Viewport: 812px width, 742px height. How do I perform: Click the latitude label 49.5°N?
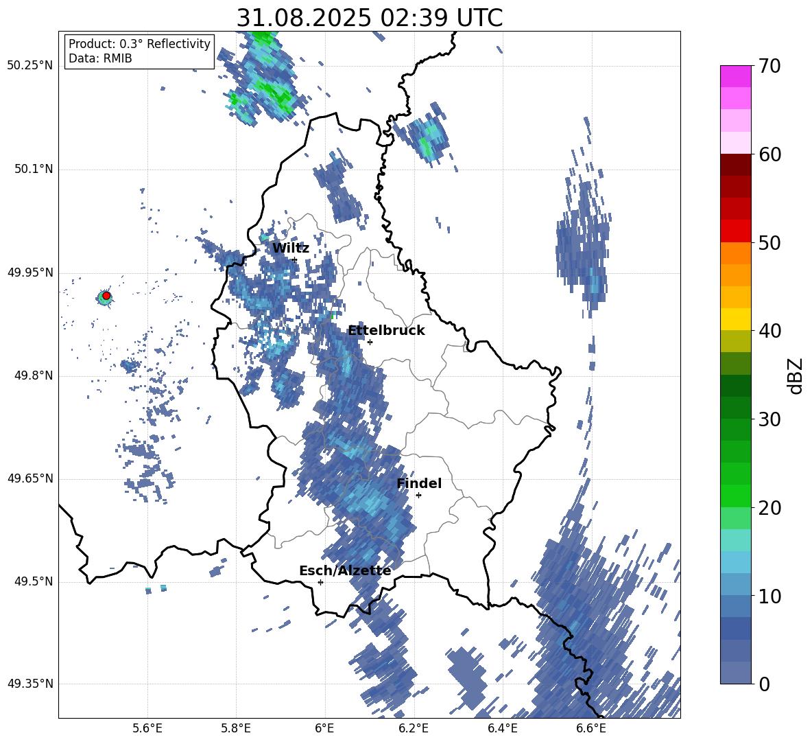(34, 581)
